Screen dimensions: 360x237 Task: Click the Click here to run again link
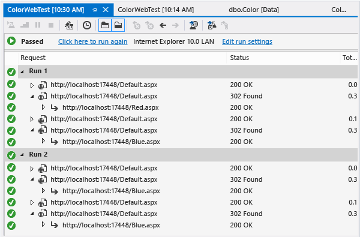93,41
